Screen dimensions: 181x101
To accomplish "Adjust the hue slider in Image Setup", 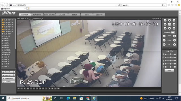I will point(170,64).
